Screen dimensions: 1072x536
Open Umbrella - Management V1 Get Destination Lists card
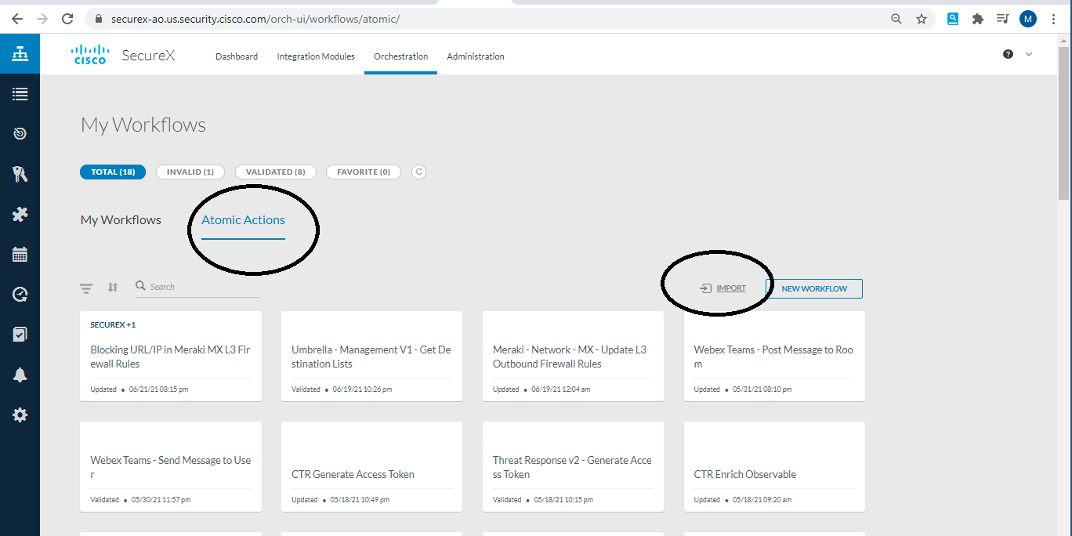[371, 357]
